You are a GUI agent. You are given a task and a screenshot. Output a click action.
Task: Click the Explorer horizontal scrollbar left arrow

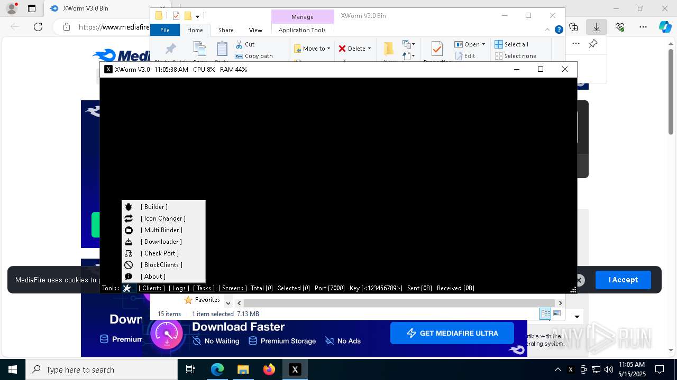pyautogui.click(x=239, y=303)
